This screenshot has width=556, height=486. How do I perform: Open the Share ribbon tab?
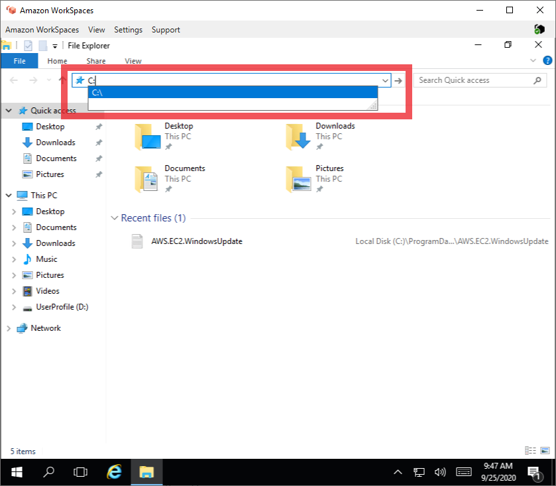click(x=95, y=61)
